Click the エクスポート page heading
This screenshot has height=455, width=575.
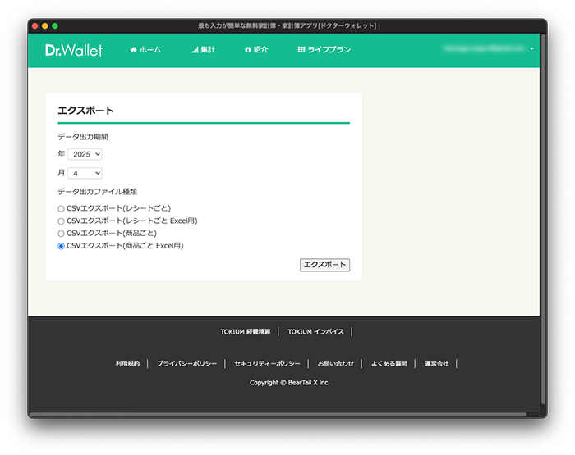click(85, 111)
